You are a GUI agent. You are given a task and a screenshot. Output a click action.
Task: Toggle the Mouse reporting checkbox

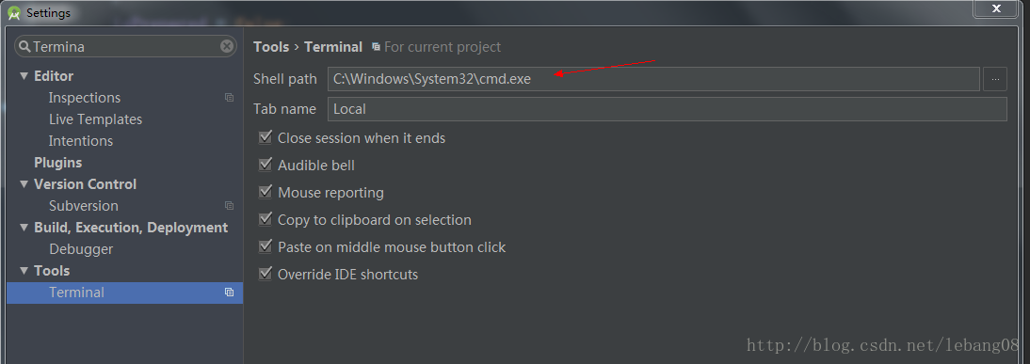click(x=266, y=192)
